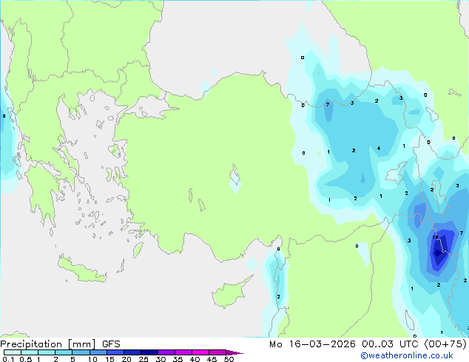The width and height of the screenshot is (469, 362).
Task: Click the forecast offset '(00+75)' text
Action: click(445, 344)
